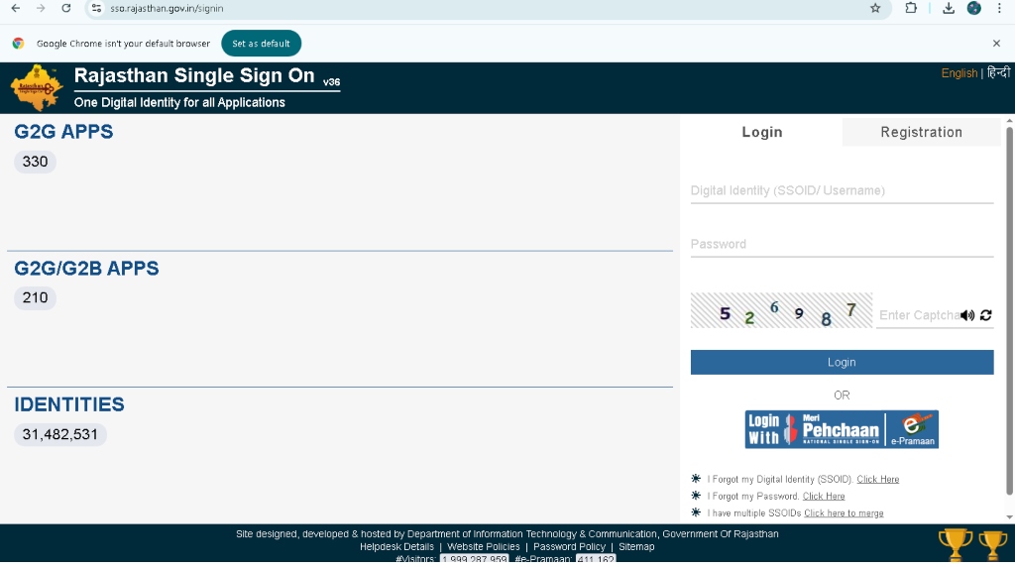Open the Extensions puzzle icon
This screenshot has width=1015, height=567.
click(x=911, y=8)
